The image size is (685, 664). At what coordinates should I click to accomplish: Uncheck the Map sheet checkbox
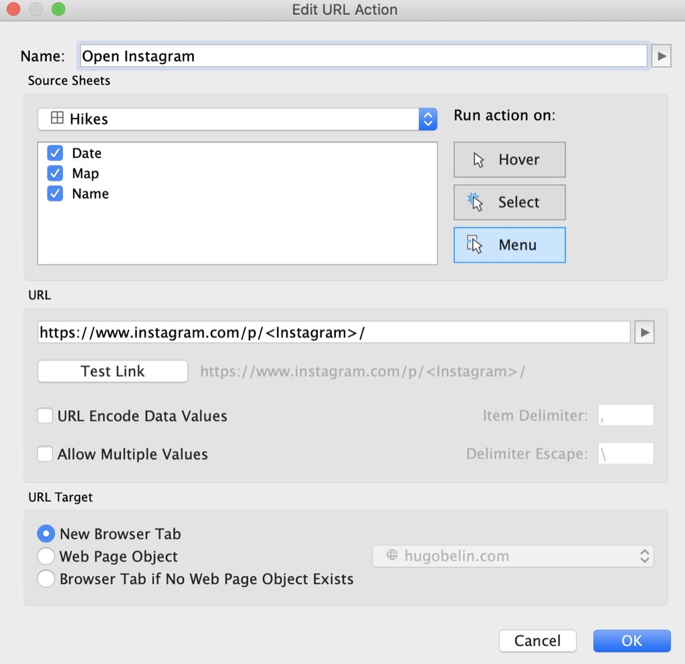(56, 173)
